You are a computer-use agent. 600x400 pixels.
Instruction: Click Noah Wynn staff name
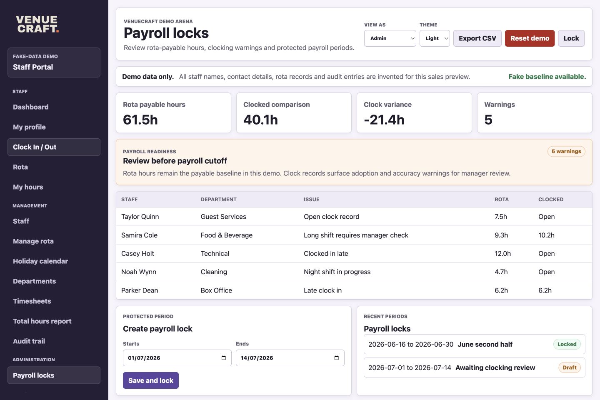(x=139, y=272)
